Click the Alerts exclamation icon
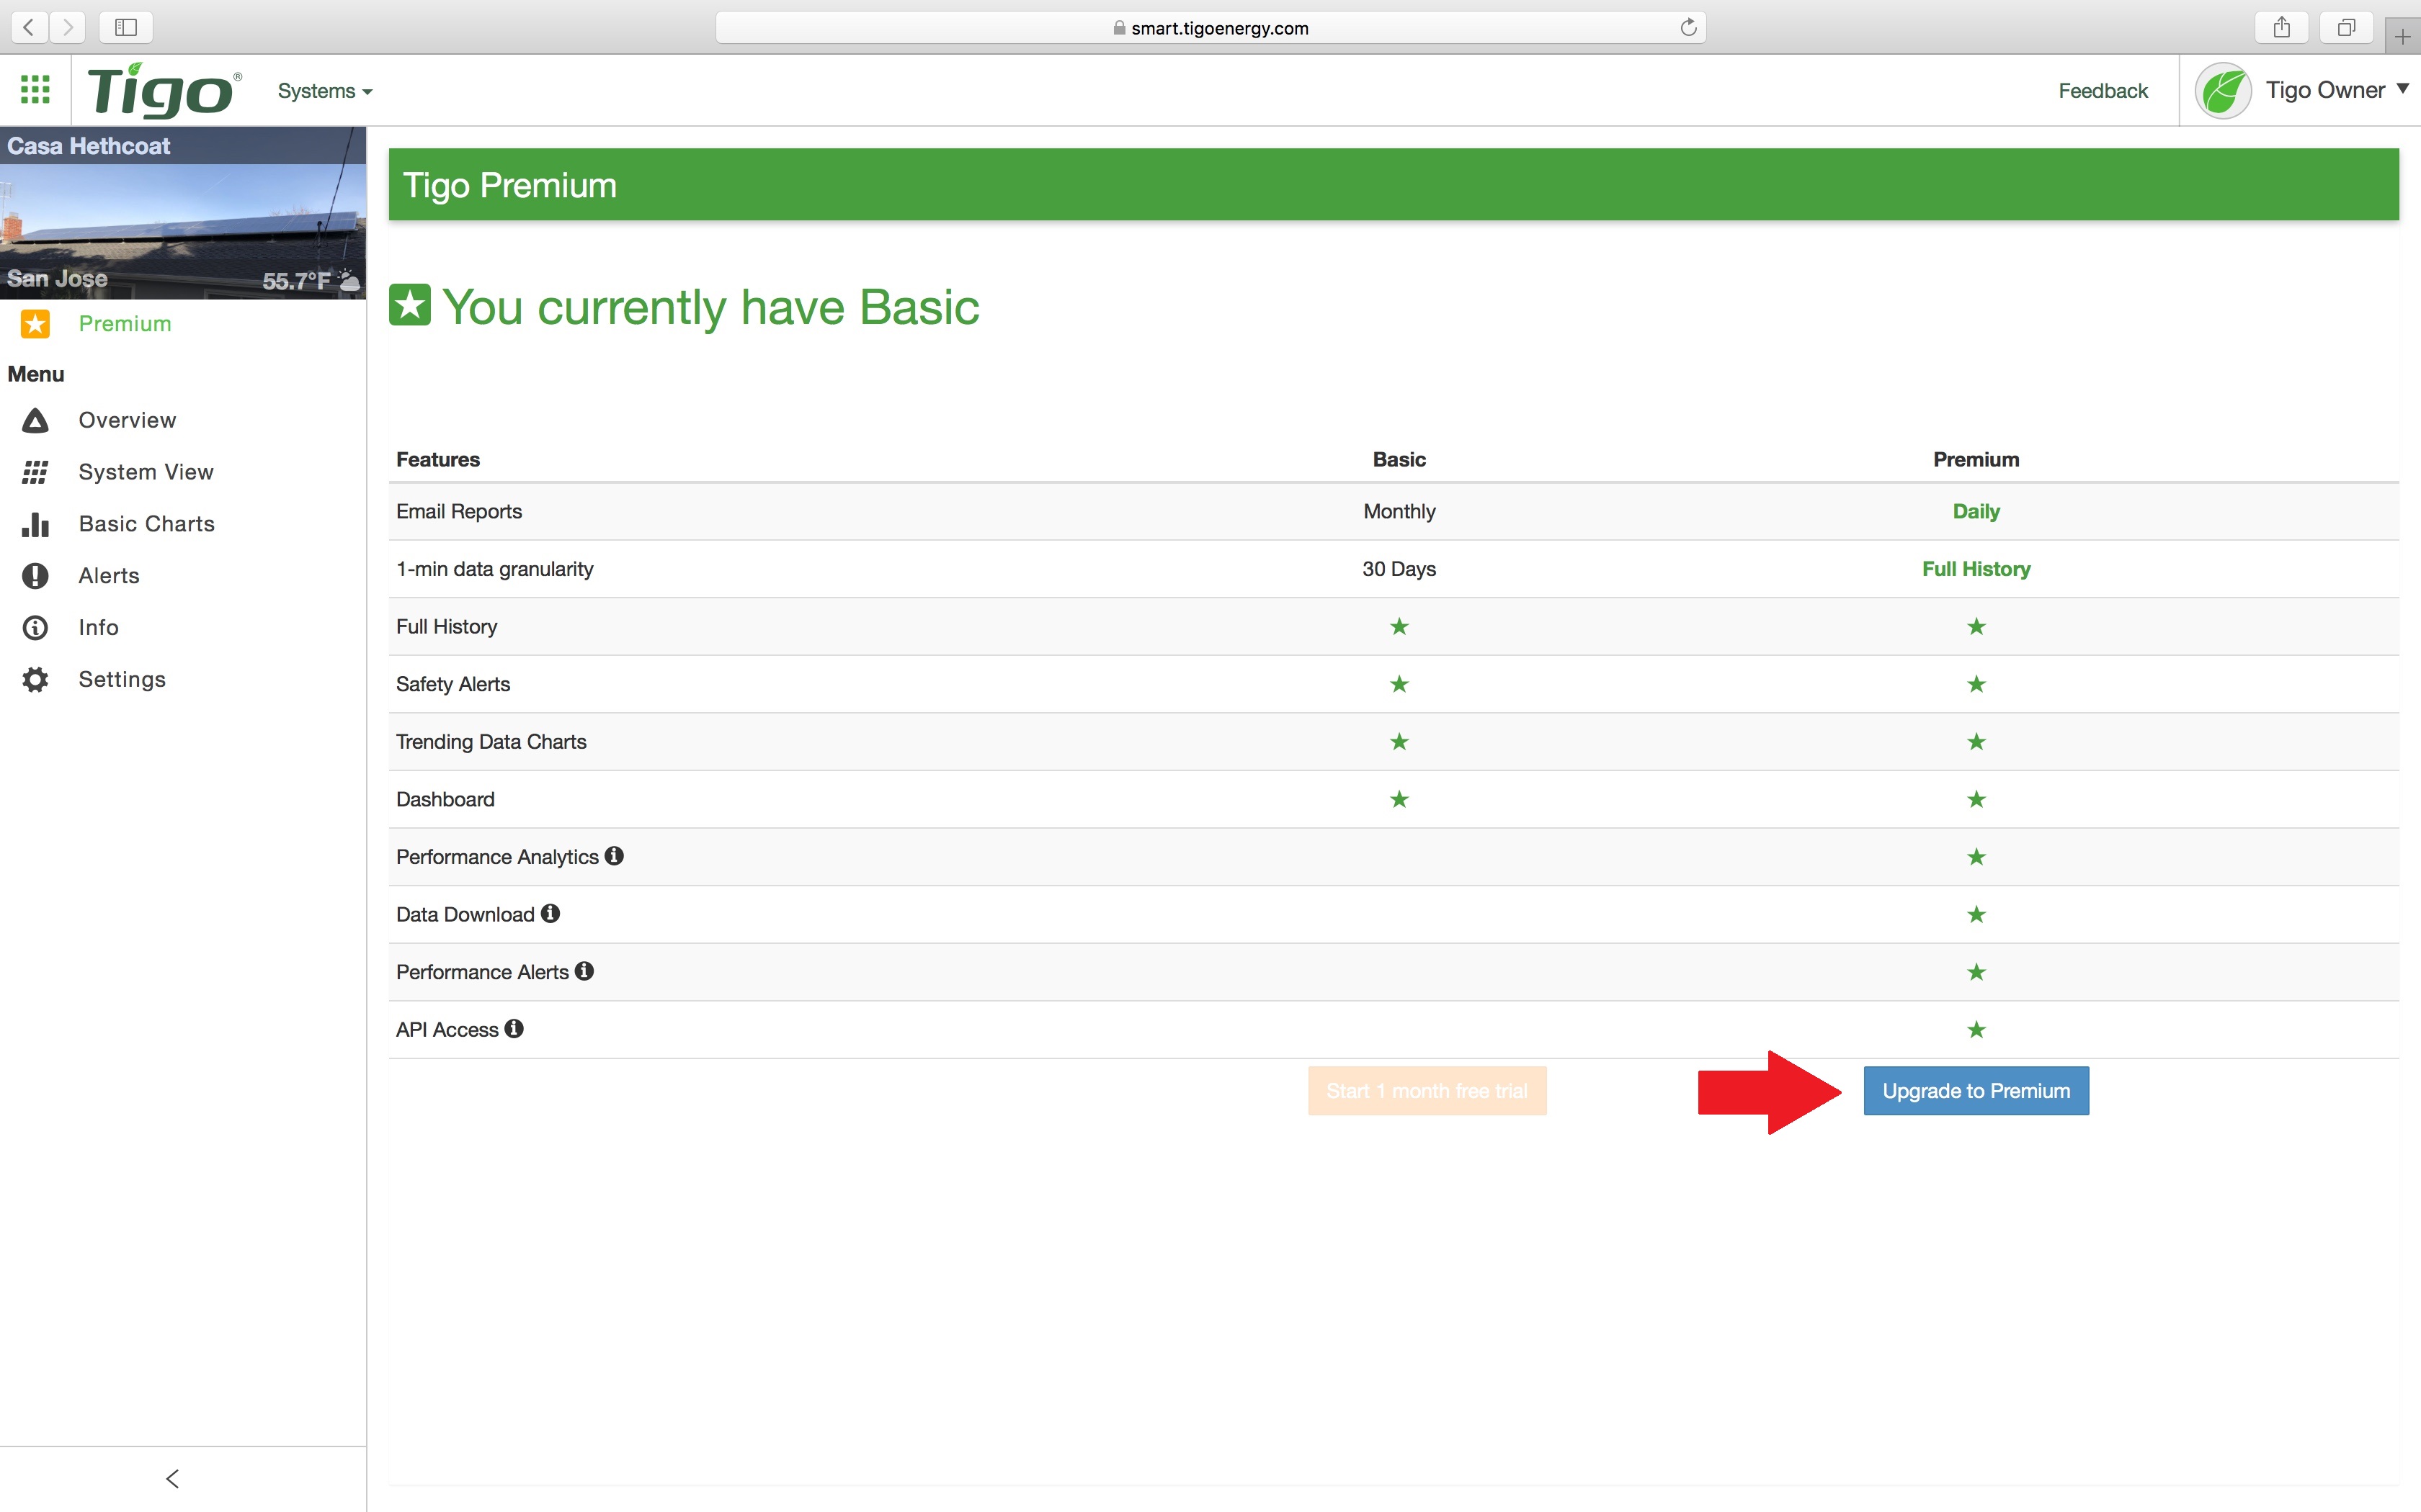Viewport: 2421px width, 1512px height. tap(35, 576)
